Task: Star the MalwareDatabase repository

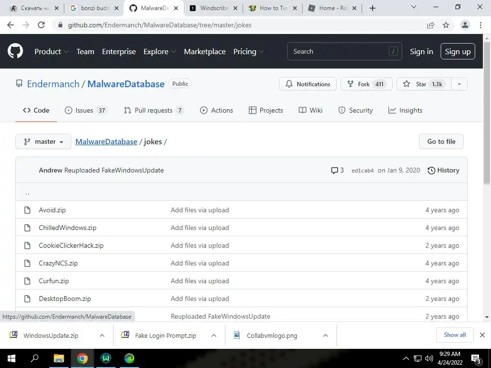Action: 424,84
